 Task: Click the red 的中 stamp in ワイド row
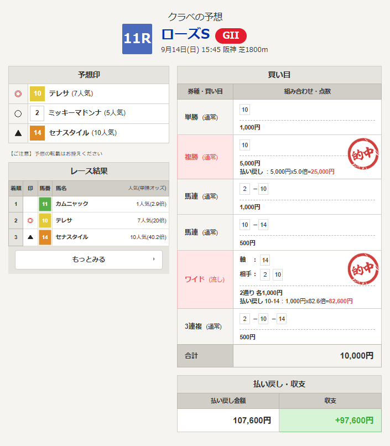click(363, 271)
